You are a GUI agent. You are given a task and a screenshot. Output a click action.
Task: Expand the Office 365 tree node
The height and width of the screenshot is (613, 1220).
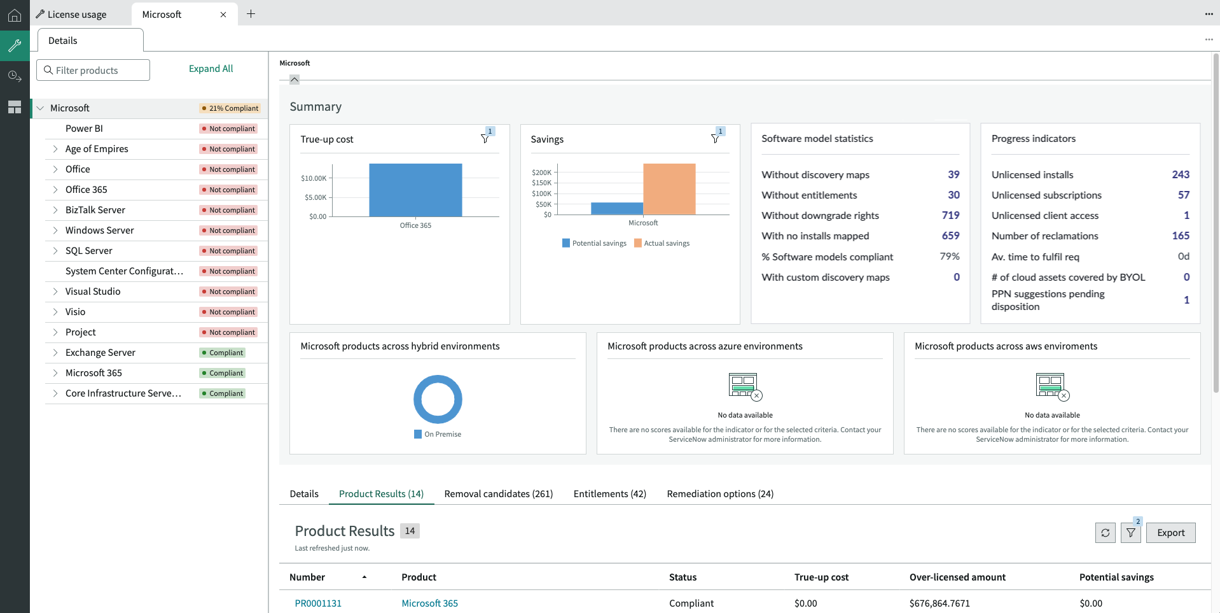[55, 190]
